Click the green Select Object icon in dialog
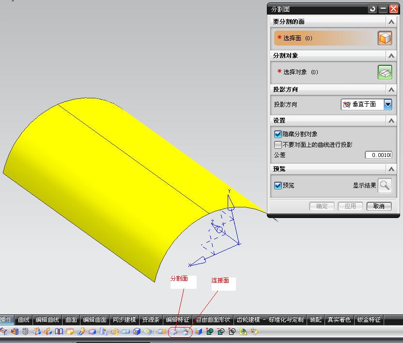The height and width of the screenshot is (343, 403). coord(385,72)
